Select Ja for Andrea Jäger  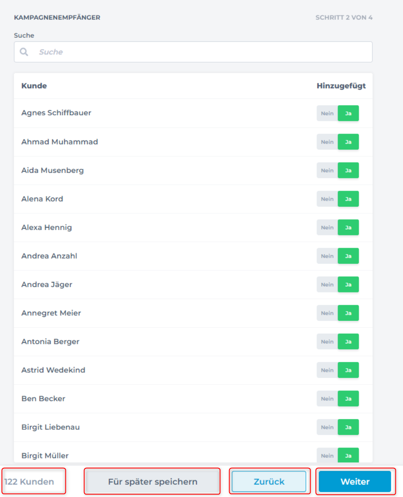point(348,284)
